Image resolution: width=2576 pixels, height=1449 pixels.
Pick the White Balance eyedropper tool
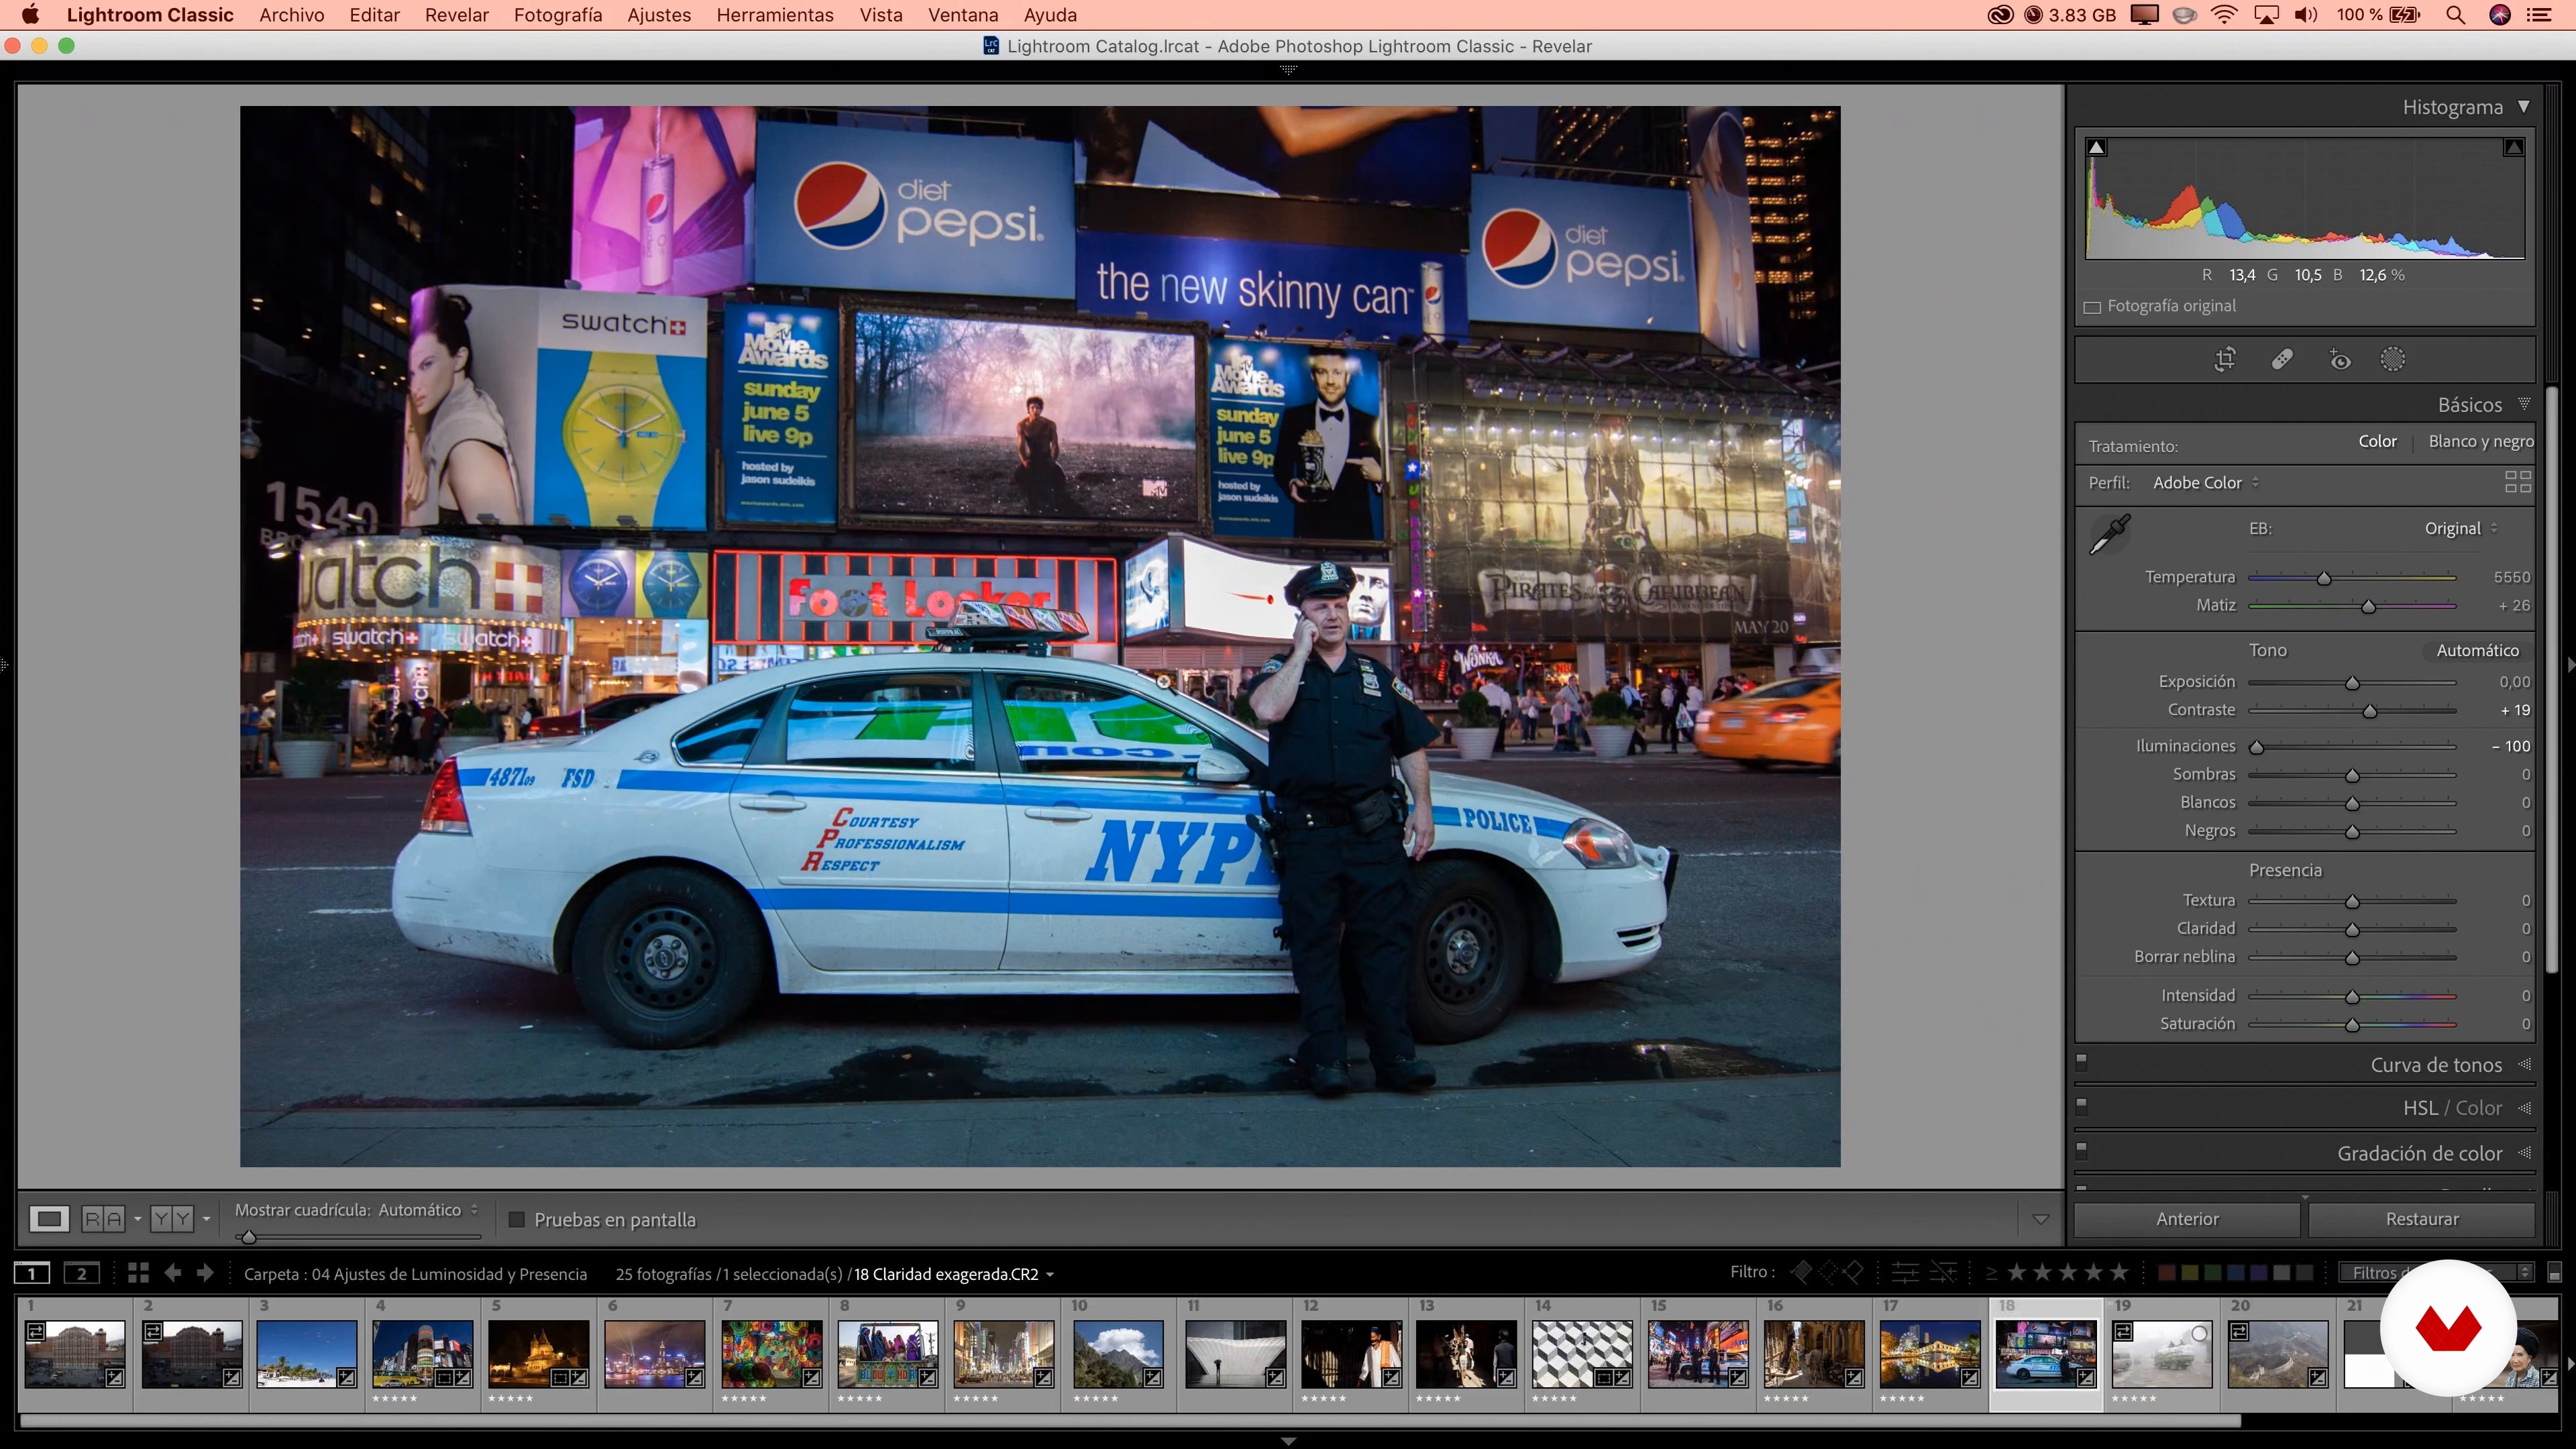pyautogui.click(x=2110, y=534)
